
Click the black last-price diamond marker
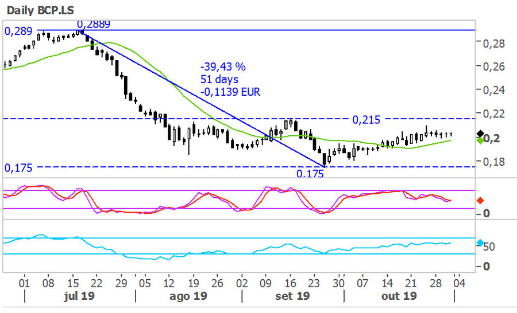coord(480,134)
